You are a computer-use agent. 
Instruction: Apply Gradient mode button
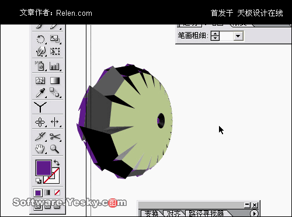pos(47,192)
